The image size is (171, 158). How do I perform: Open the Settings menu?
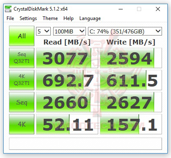point(28,18)
